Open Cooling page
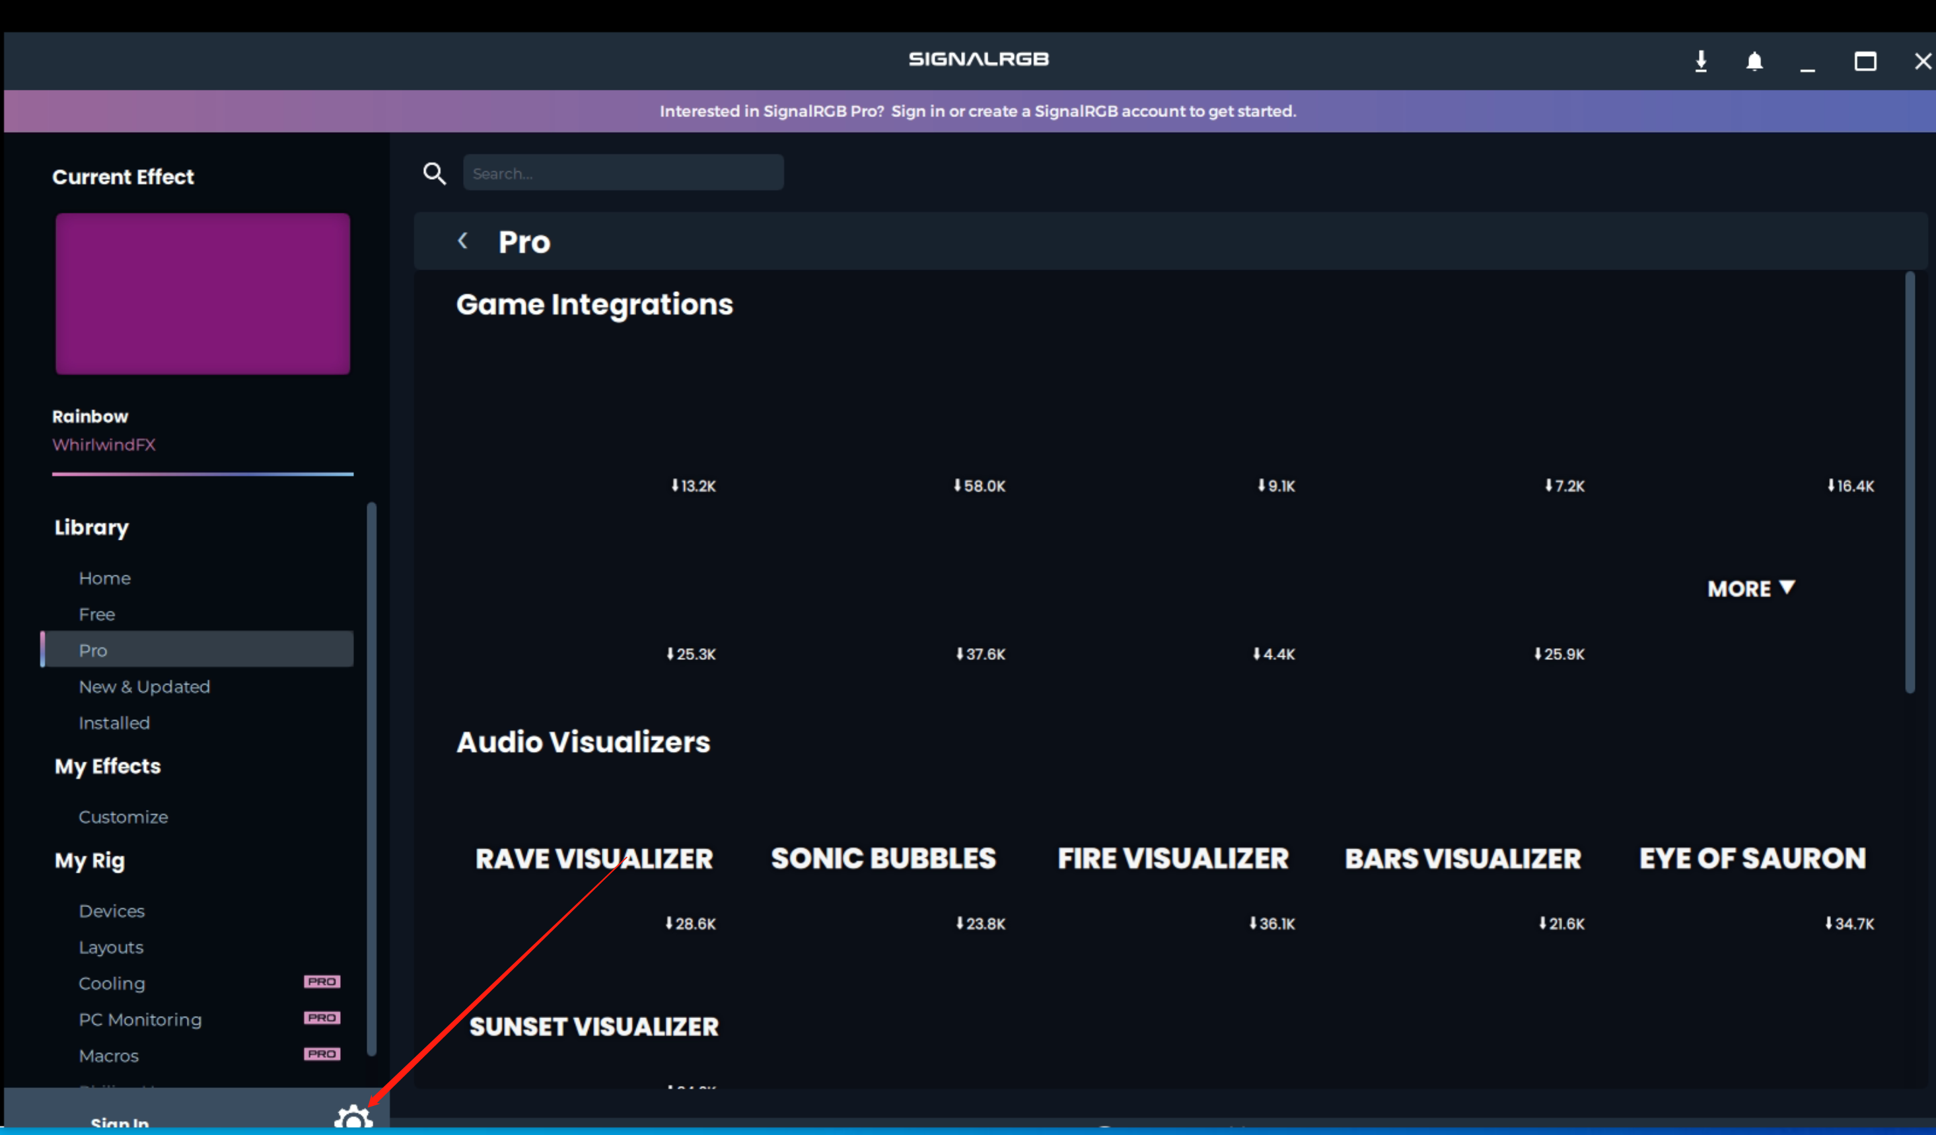The width and height of the screenshot is (1936, 1135). point(112,983)
